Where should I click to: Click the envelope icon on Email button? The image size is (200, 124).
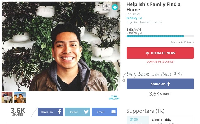[113, 112]
